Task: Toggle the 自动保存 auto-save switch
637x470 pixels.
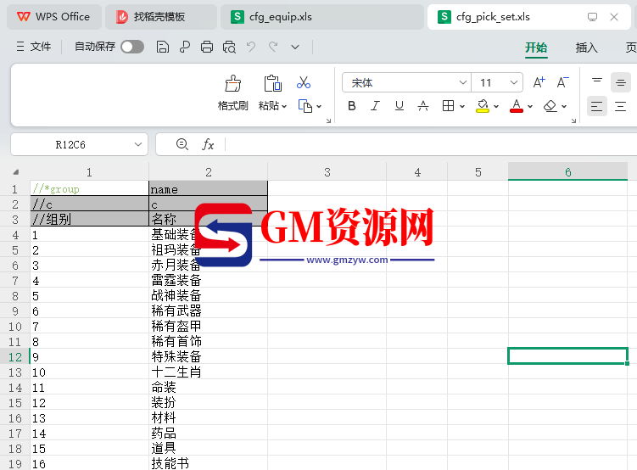Action: pos(132,48)
